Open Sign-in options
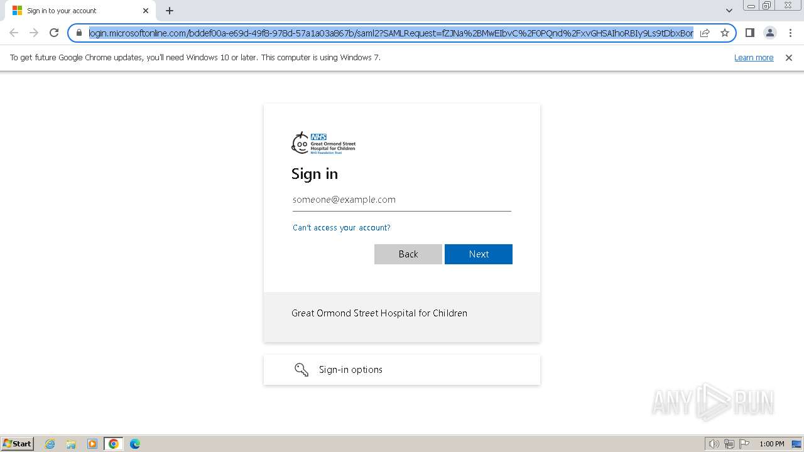Image resolution: width=804 pixels, height=452 pixels. 402,370
